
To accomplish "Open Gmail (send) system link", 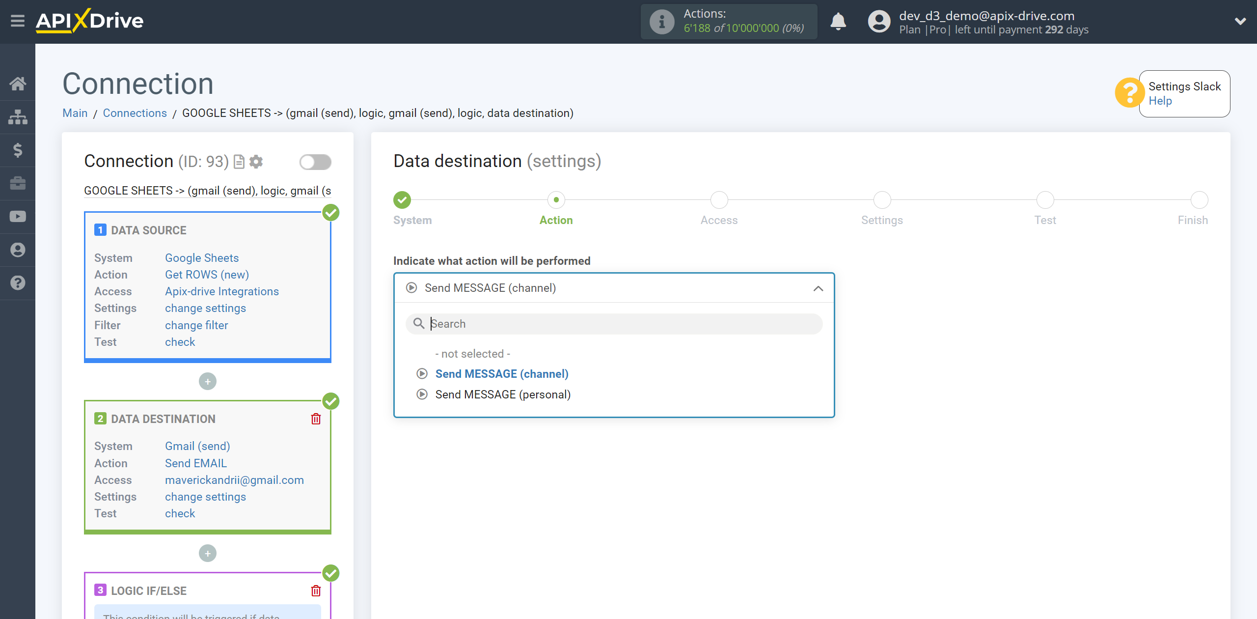I will tap(197, 446).
